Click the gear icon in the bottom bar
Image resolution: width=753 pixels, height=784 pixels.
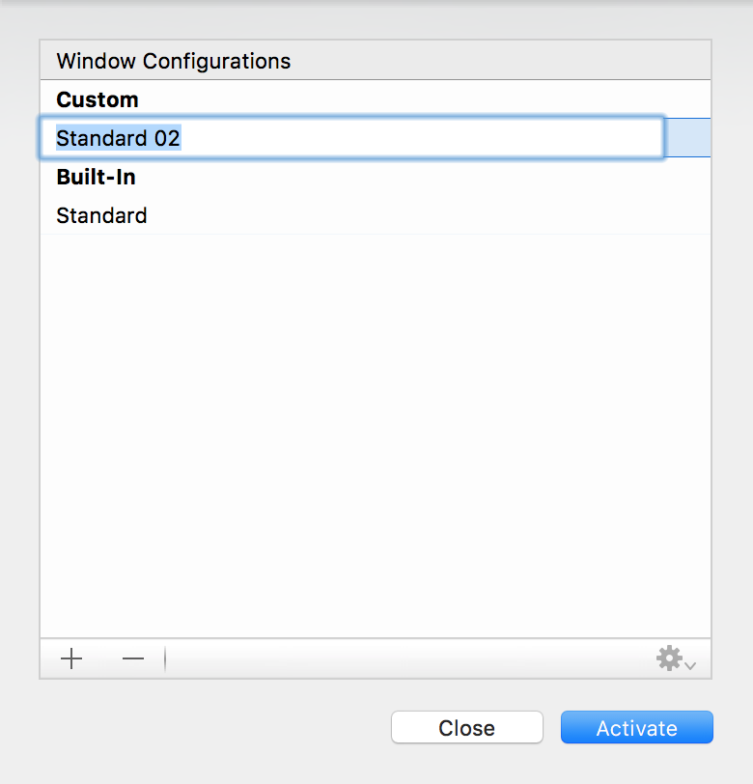669,658
